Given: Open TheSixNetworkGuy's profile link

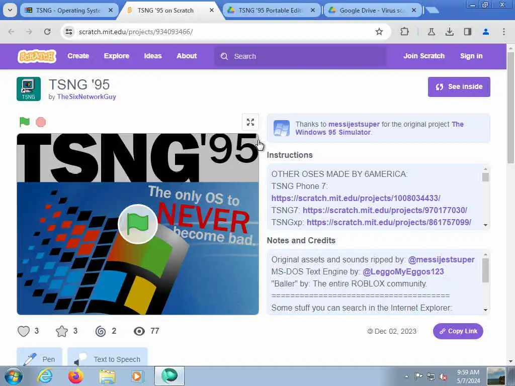Looking at the screenshot, I should pos(87,97).
